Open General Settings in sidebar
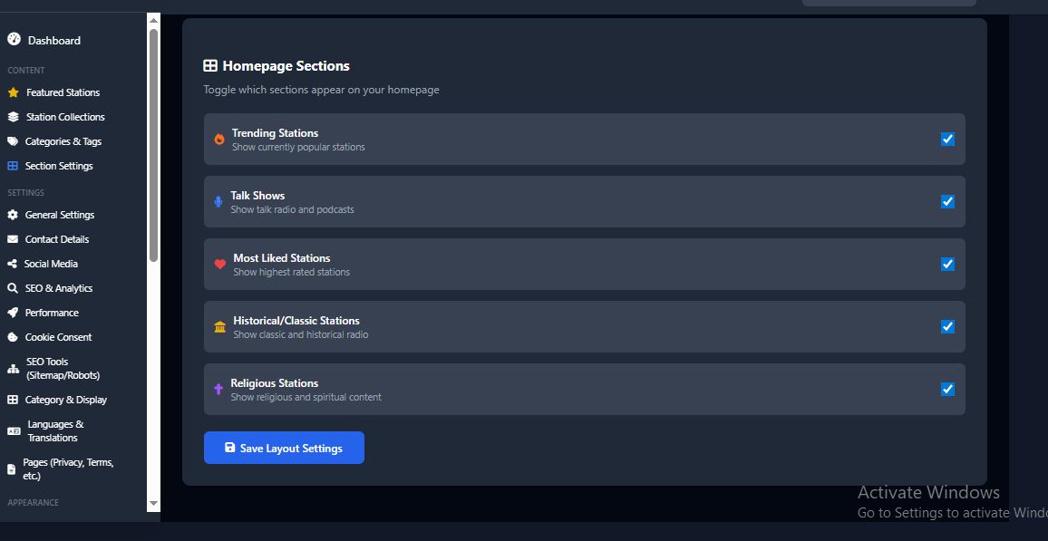1048x541 pixels. pyautogui.click(x=59, y=215)
